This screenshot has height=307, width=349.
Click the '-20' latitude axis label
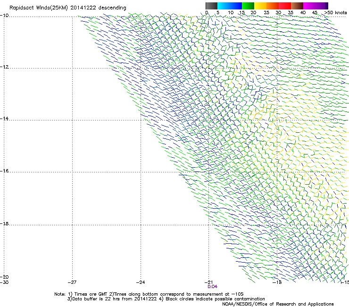[4, 277]
